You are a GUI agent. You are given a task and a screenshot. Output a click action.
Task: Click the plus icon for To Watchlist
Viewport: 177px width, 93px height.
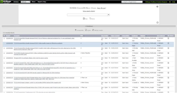click(x=76, y=30)
